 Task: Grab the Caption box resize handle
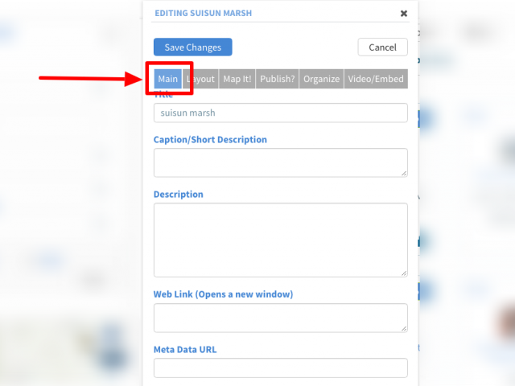(404, 174)
